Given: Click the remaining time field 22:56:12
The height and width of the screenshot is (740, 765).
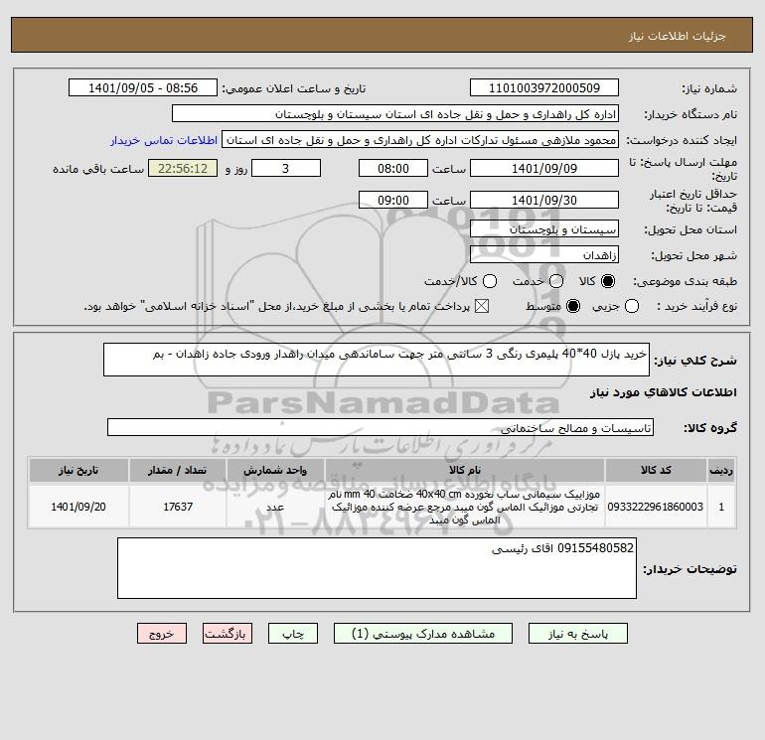Looking at the screenshot, I should point(183,168).
